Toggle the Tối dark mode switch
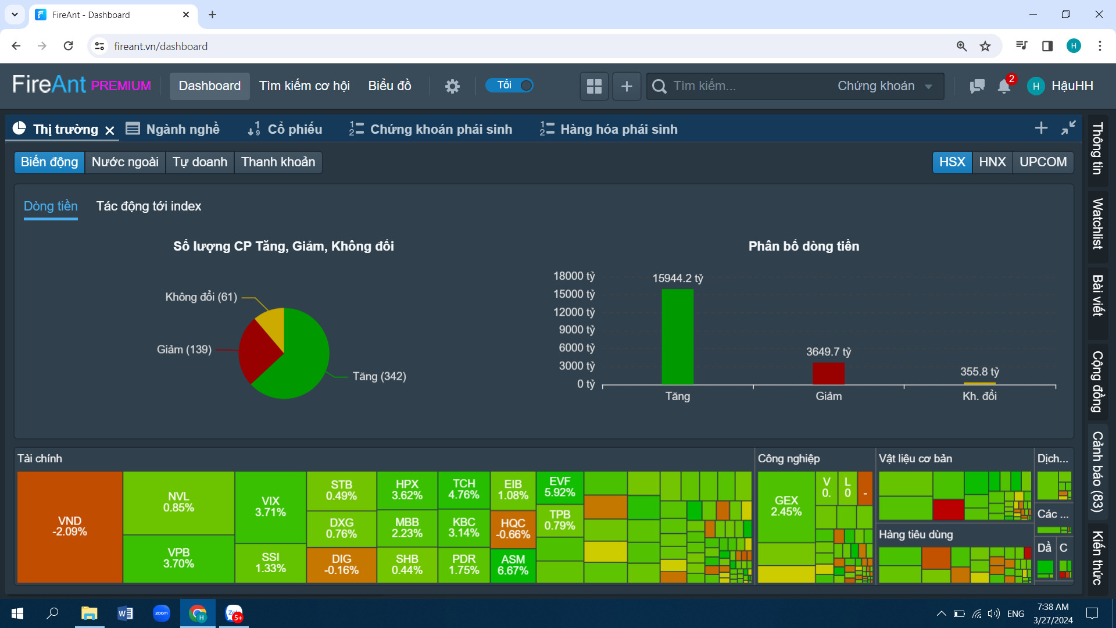Screen dimensions: 1116x628 [x=510, y=85]
